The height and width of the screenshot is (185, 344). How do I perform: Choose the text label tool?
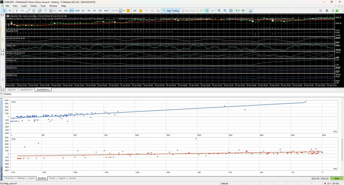(x=45, y=11)
